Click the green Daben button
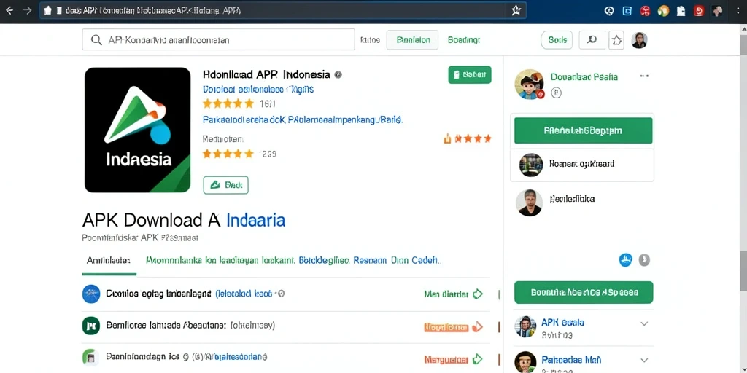This screenshot has width=747, height=373. [469, 75]
